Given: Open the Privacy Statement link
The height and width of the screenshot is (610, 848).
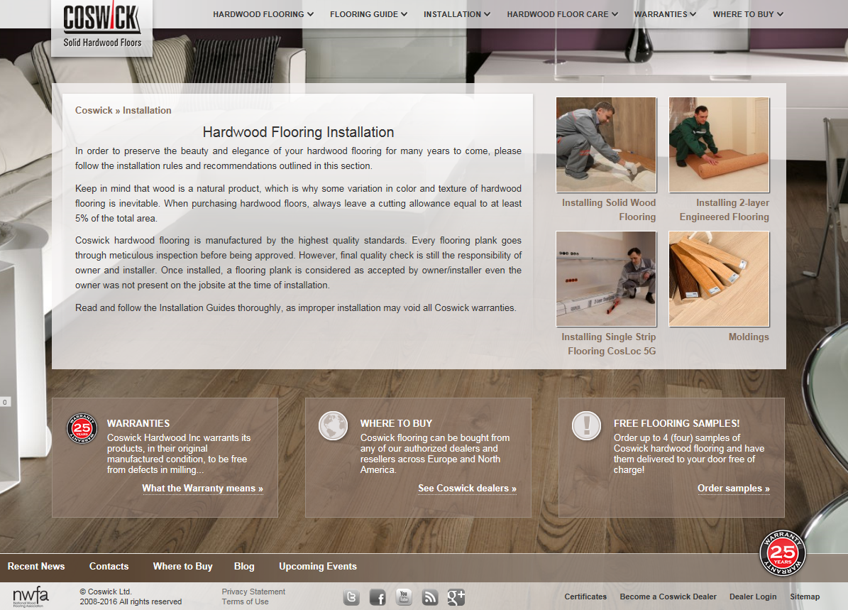Looking at the screenshot, I should coord(253,592).
